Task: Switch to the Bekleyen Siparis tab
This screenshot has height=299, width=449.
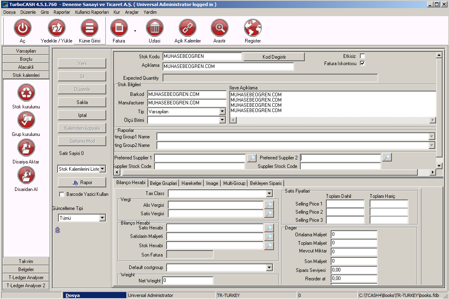Action: coord(266,183)
